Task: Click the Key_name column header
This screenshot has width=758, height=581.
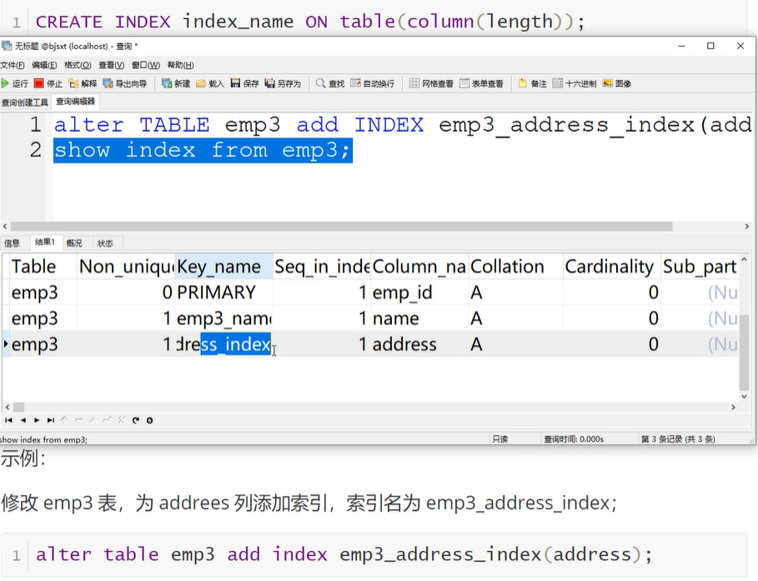Action: pos(223,267)
